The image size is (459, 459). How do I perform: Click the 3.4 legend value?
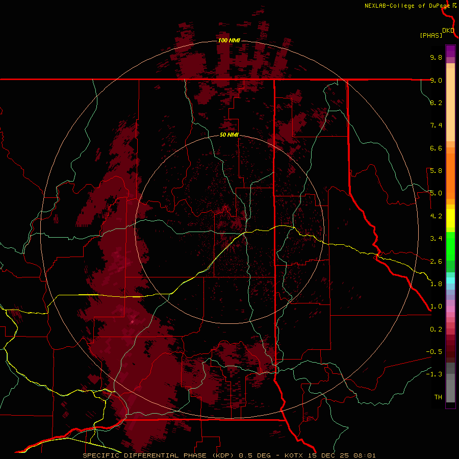tap(436, 239)
